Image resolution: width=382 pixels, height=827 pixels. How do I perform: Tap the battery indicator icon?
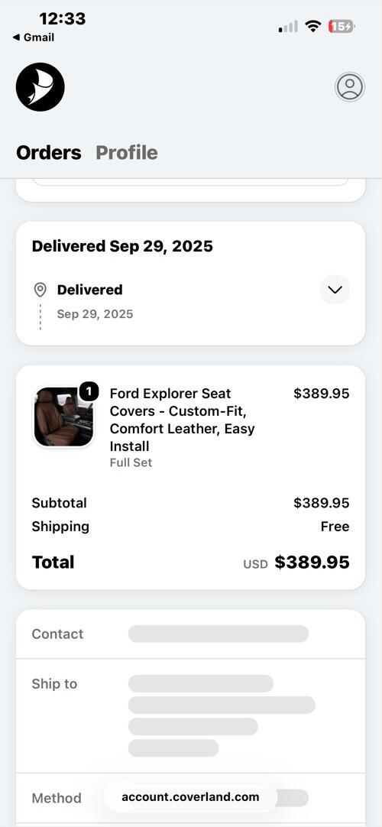point(342,27)
